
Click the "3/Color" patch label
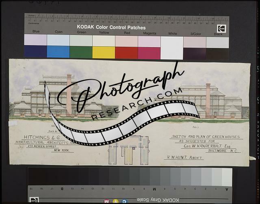pos(195,34)
